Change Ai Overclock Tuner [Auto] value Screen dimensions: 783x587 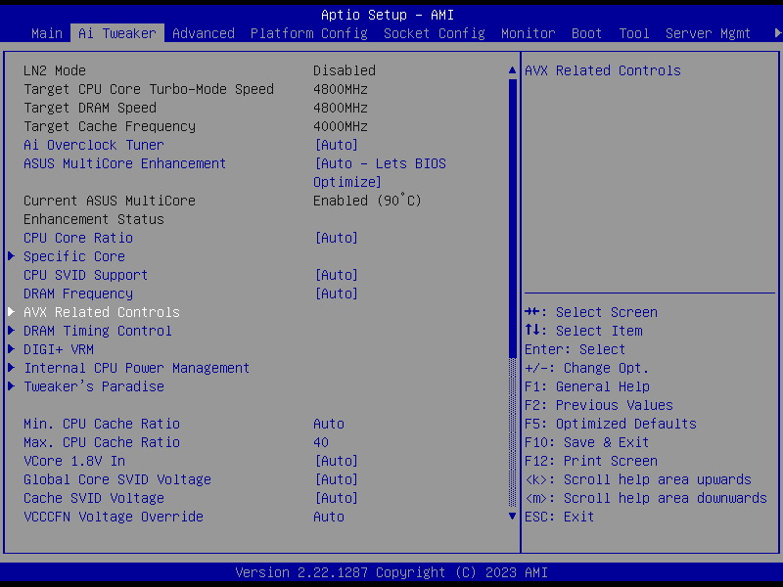(x=336, y=145)
